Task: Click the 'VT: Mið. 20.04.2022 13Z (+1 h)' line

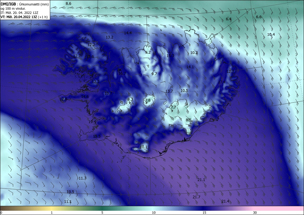Action: 24,17
